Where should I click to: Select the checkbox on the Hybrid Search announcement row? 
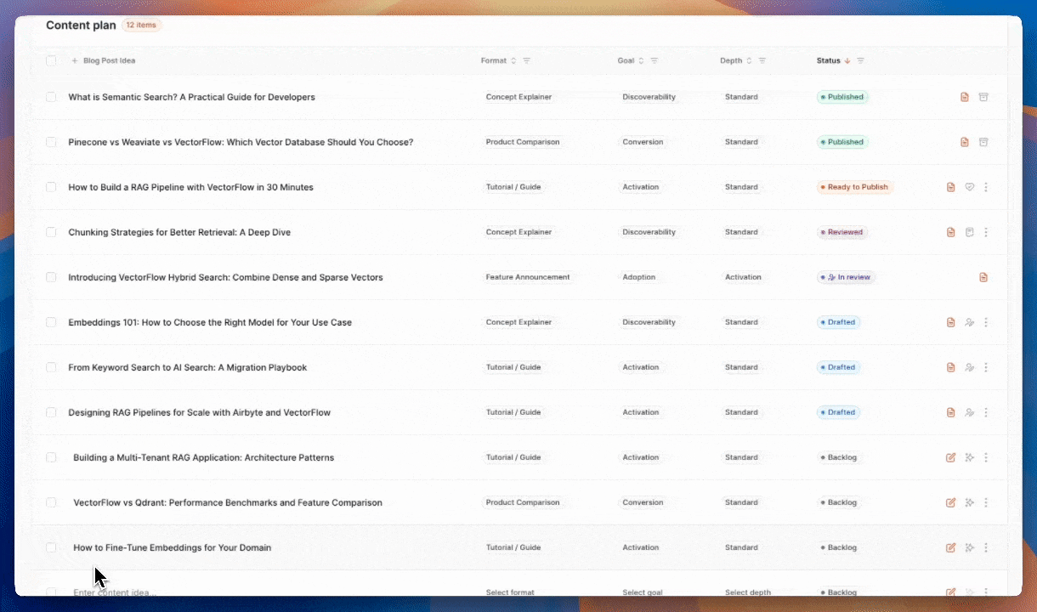click(x=51, y=277)
